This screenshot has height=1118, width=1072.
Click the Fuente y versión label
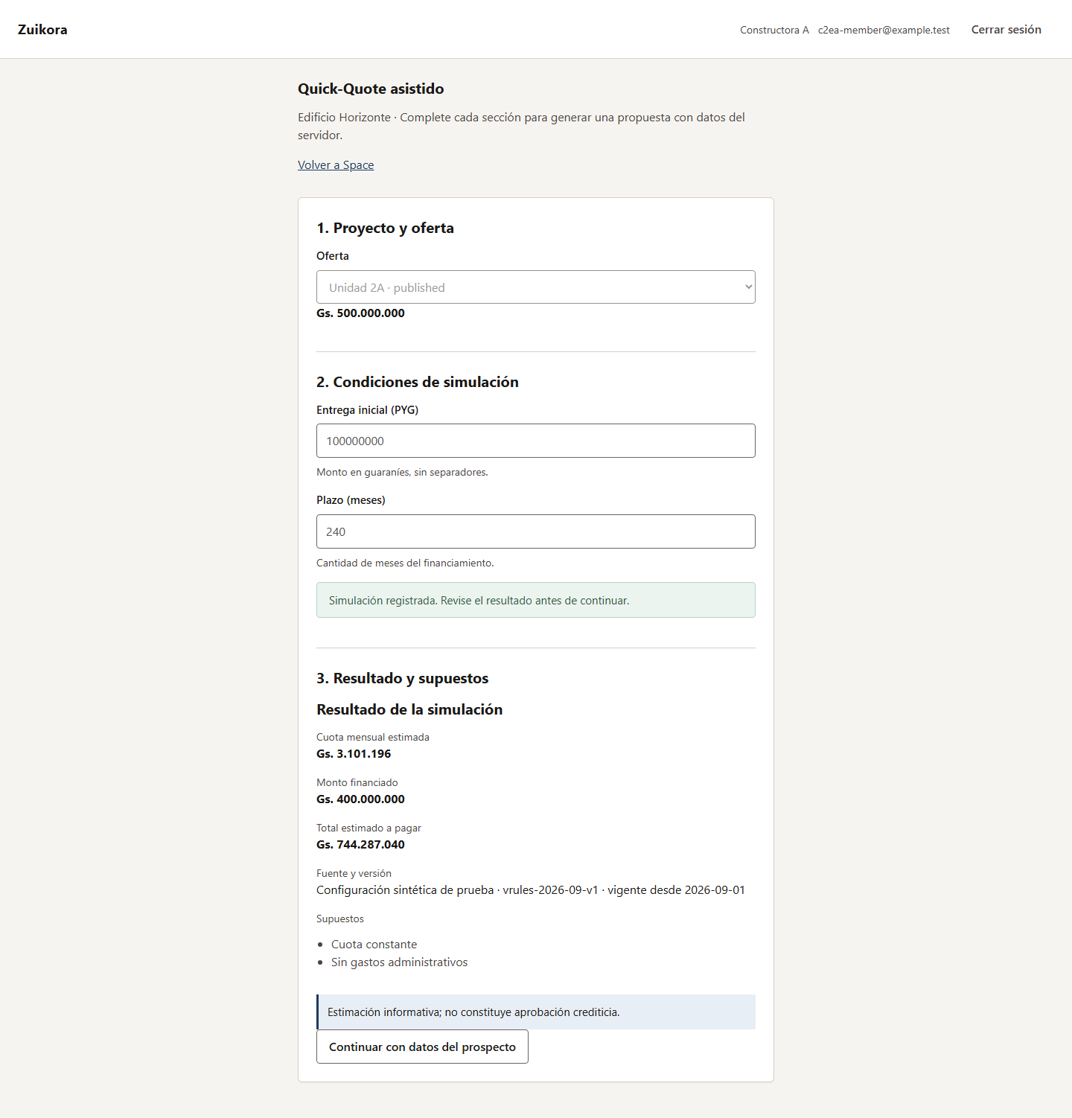pos(354,874)
